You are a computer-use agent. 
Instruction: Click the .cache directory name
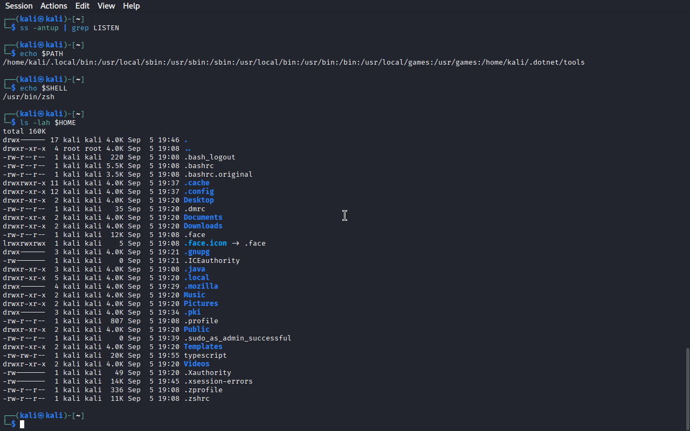197,183
